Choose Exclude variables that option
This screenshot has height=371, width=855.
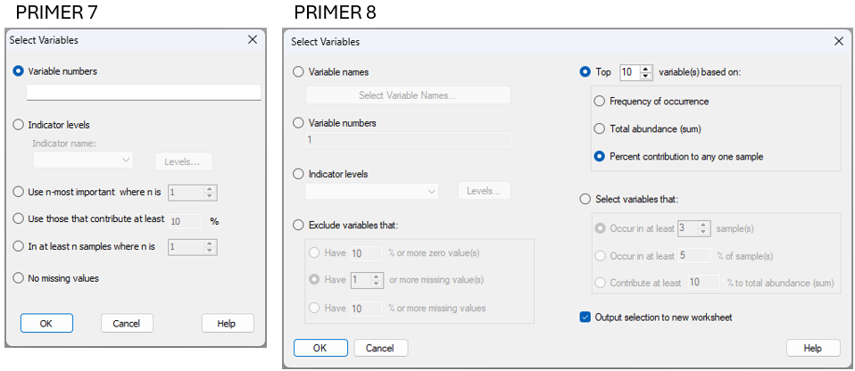[x=298, y=225]
